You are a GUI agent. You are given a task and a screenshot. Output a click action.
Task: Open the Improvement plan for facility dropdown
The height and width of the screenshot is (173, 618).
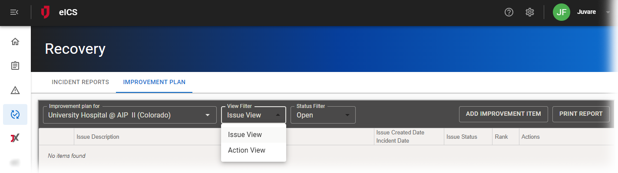(130, 115)
